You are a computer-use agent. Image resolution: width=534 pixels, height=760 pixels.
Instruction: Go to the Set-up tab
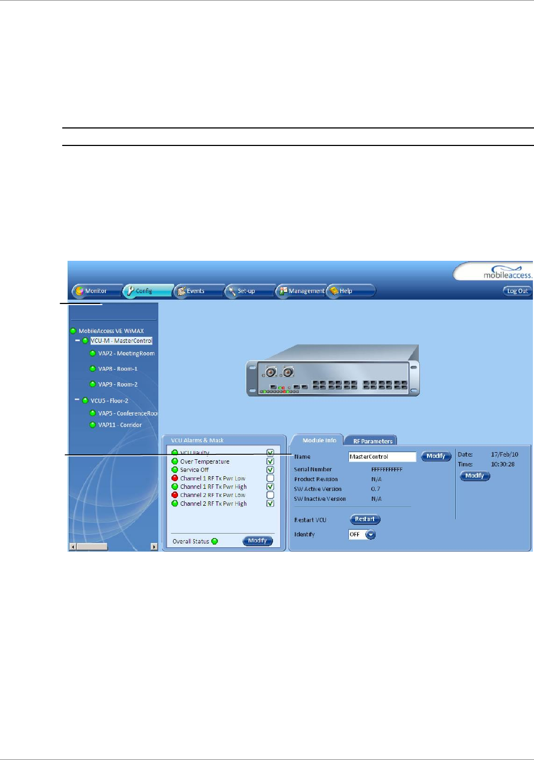250,291
